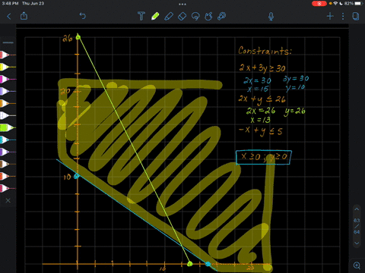Choose the brown pen preset
The width and height of the screenshot is (365, 273).
8,164
